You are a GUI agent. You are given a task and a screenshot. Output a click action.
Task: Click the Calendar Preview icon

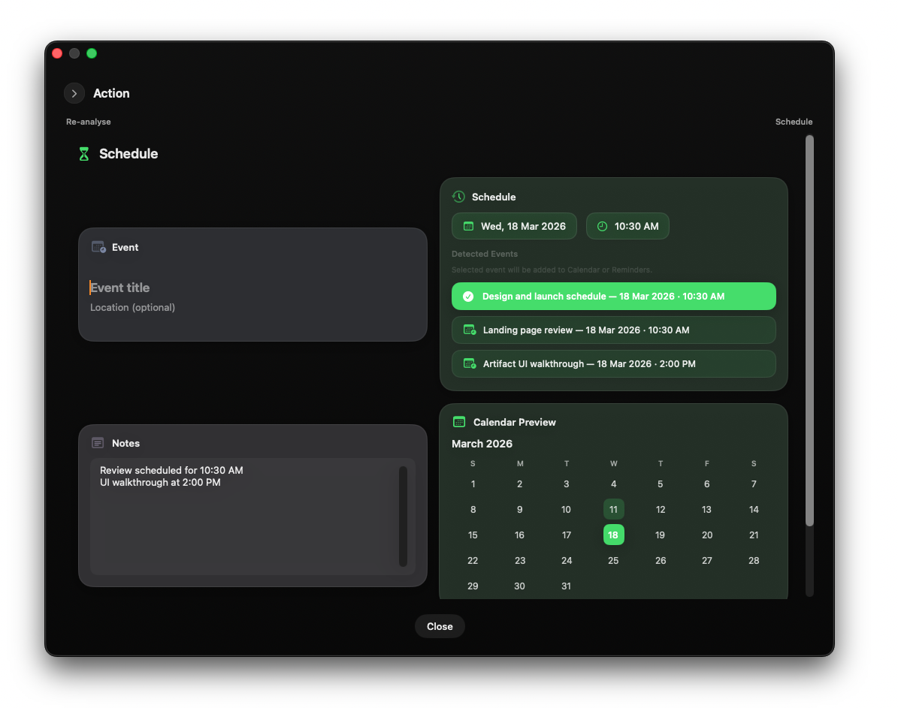(x=459, y=422)
